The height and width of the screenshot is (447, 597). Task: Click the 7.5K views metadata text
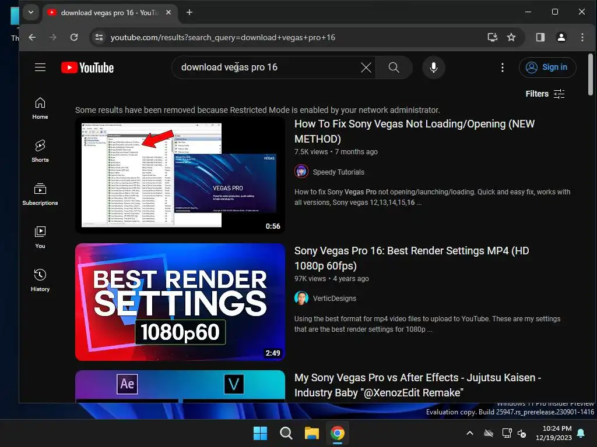[311, 152]
